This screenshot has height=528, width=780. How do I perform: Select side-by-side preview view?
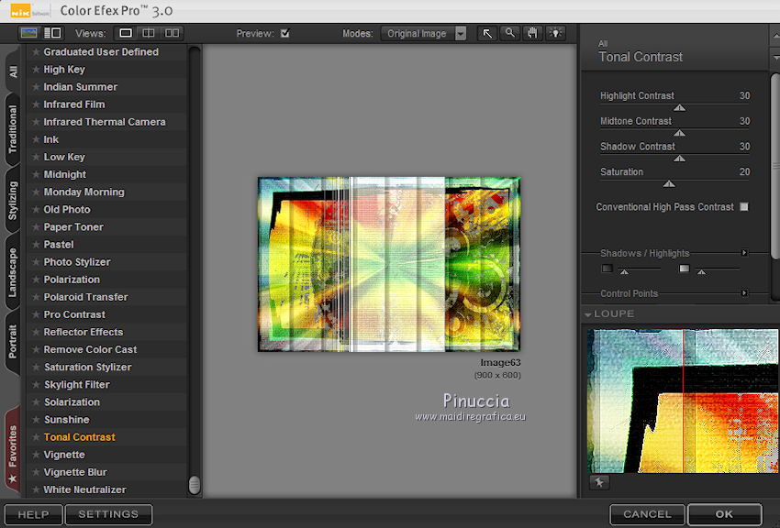[x=172, y=33]
